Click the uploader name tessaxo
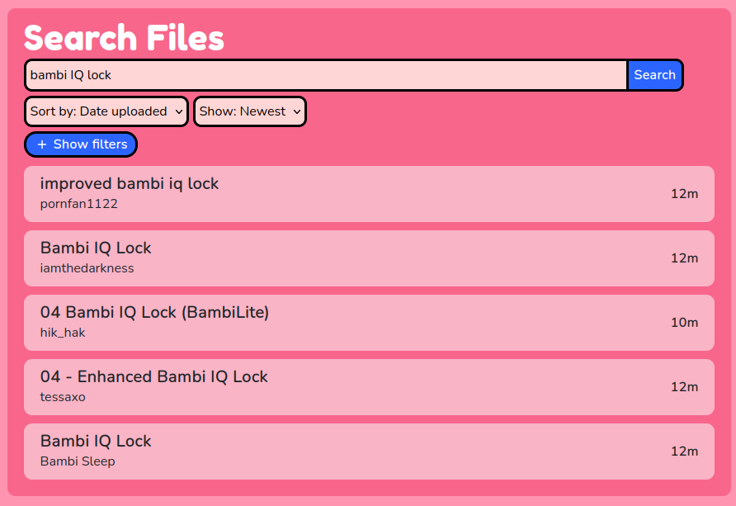The image size is (736, 506). tap(63, 397)
